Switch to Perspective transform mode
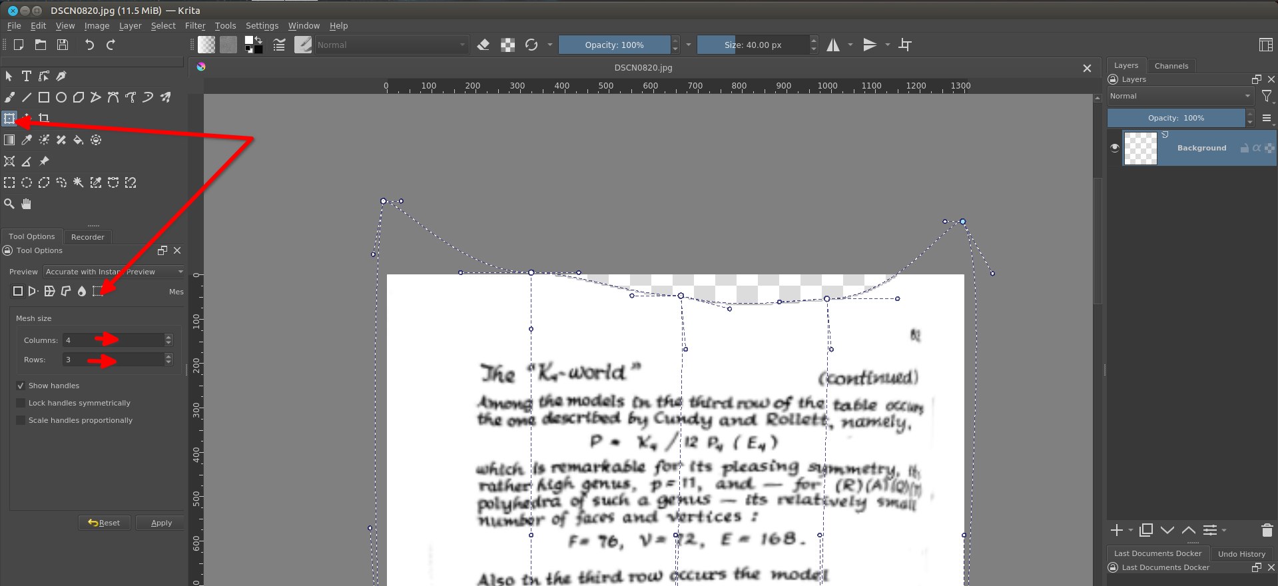This screenshot has width=1278, height=586. [x=33, y=291]
